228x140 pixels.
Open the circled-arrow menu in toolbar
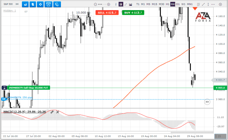click(x=220, y=4)
